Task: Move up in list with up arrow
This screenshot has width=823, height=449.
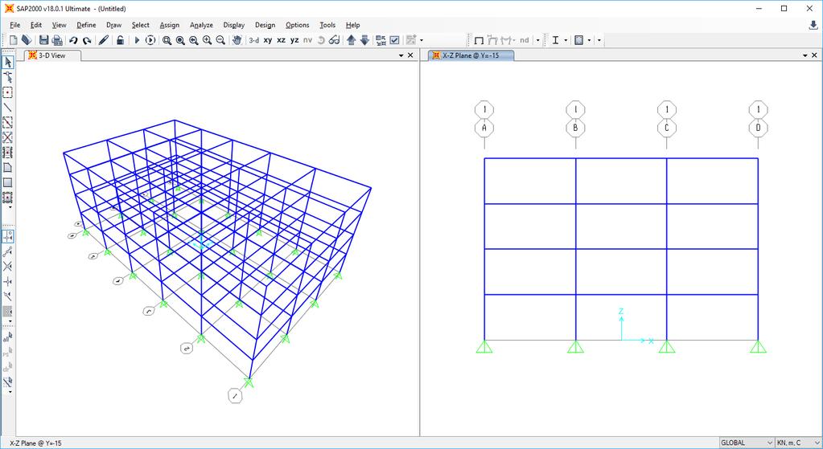Action: (351, 40)
